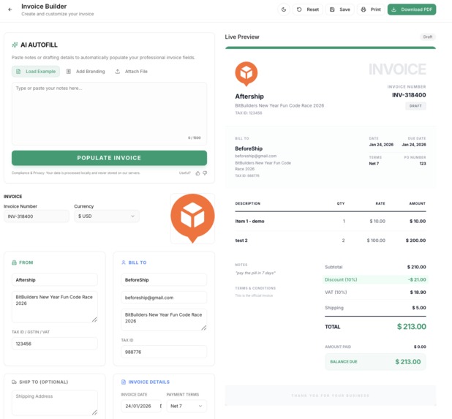Click the INV-318400 number in preview
The width and height of the screenshot is (452, 419).
(x=409, y=95)
